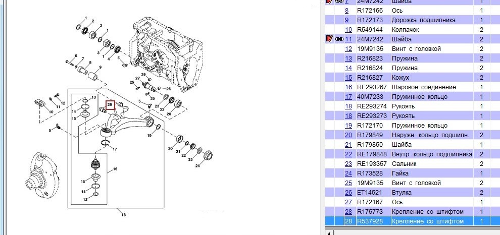Click callout 24 beside the nut drawing
Screen dimensions: 500x235
(197, 165)
